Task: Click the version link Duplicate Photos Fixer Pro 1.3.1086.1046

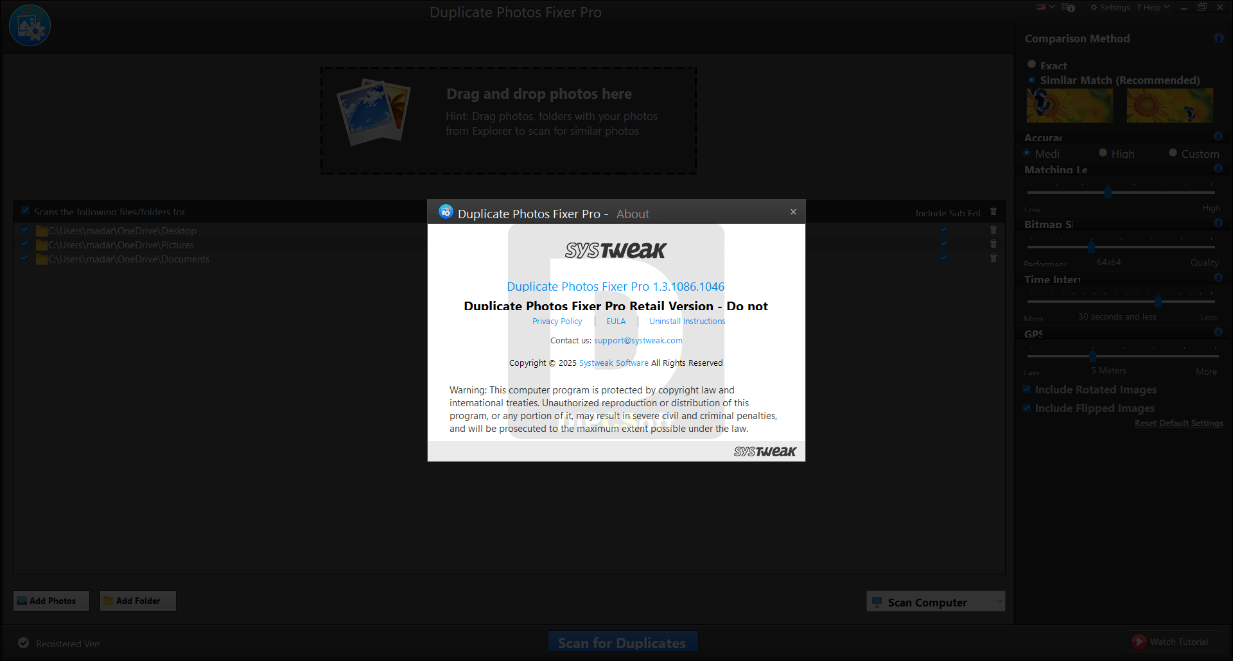Action: pos(615,287)
